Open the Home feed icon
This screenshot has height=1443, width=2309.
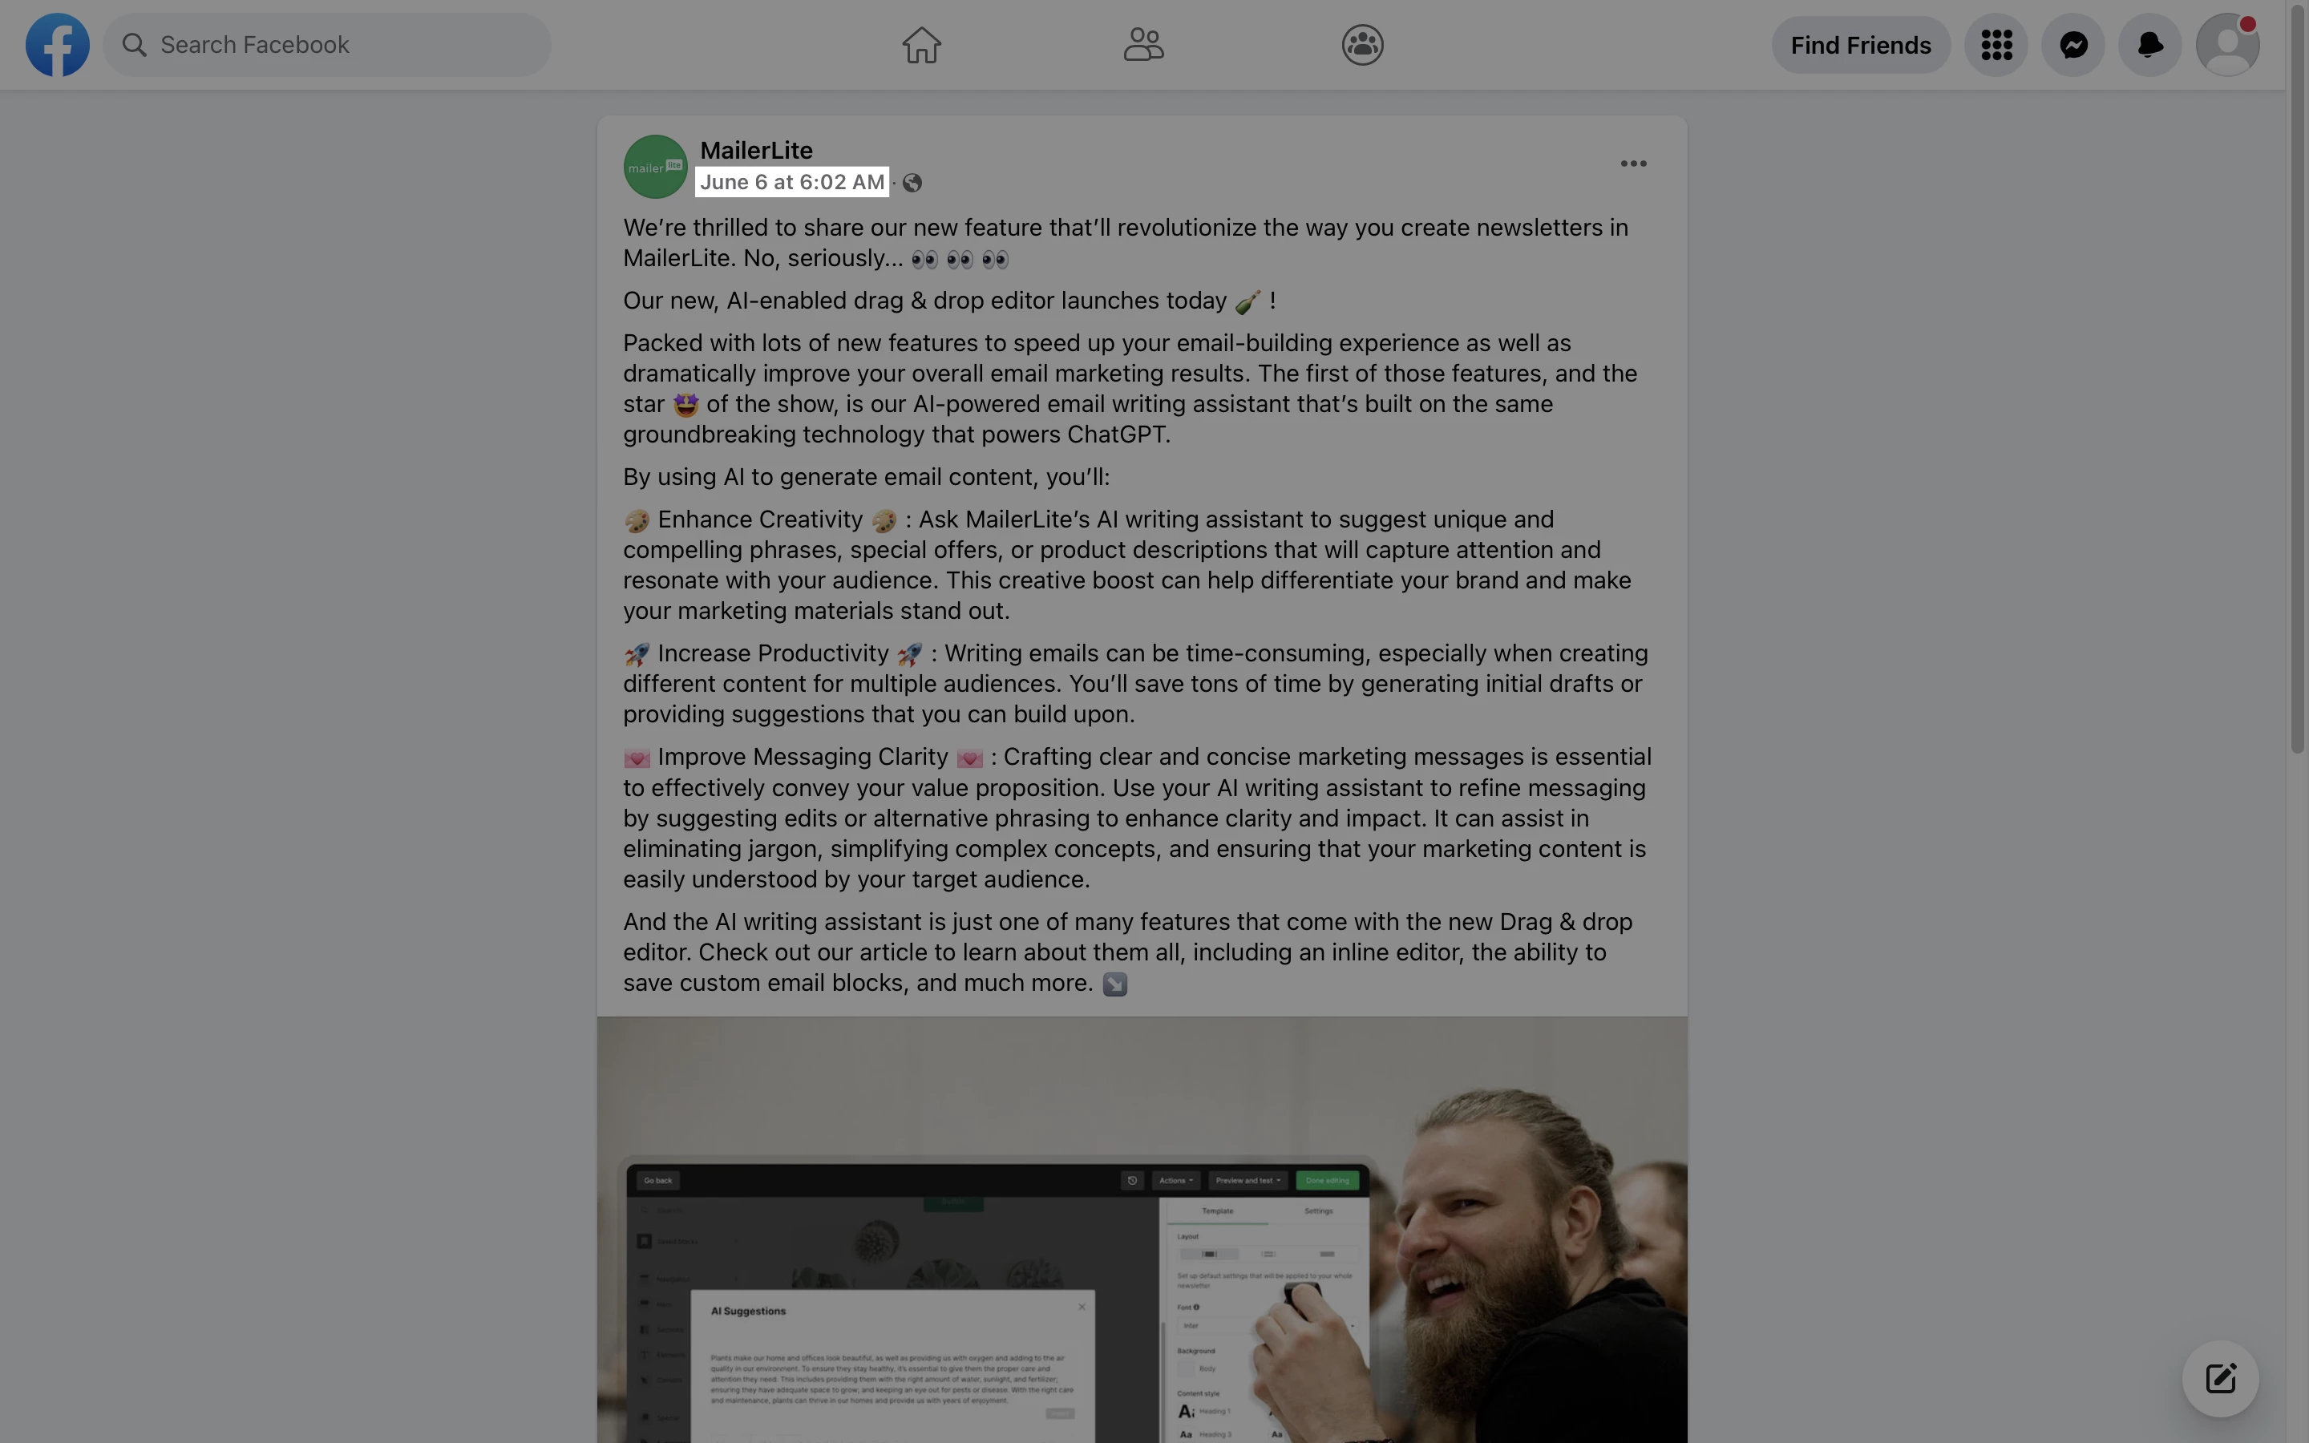(x=922, y=45)
